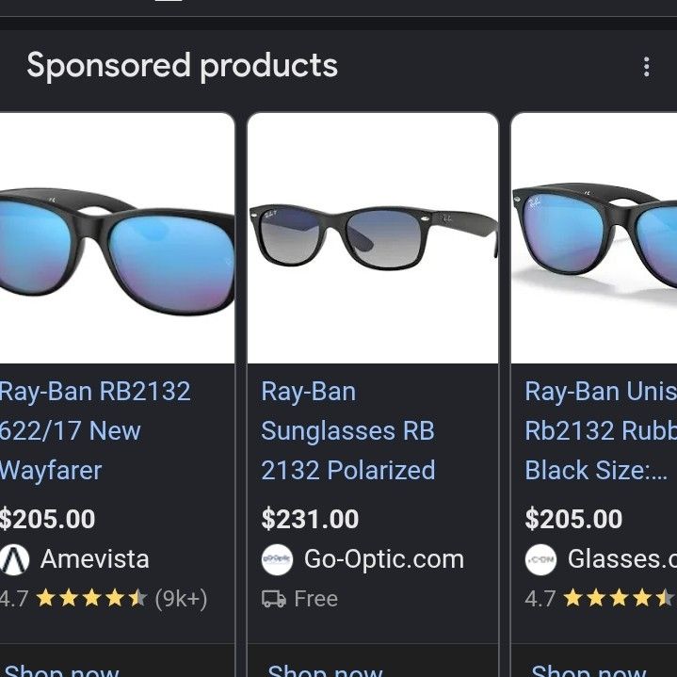
Task: Open Ray-Ban RB2132 622/17 New Wayfarer link
Action: pos(95,431)
